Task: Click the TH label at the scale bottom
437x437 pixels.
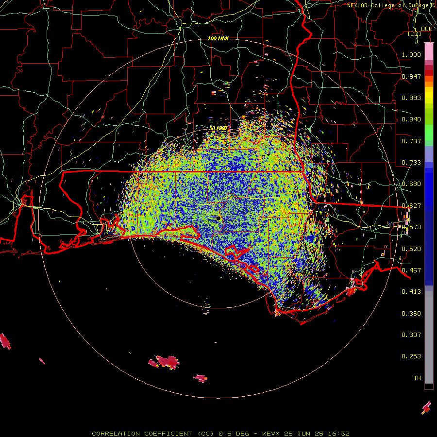Action: tap(417, 378)
